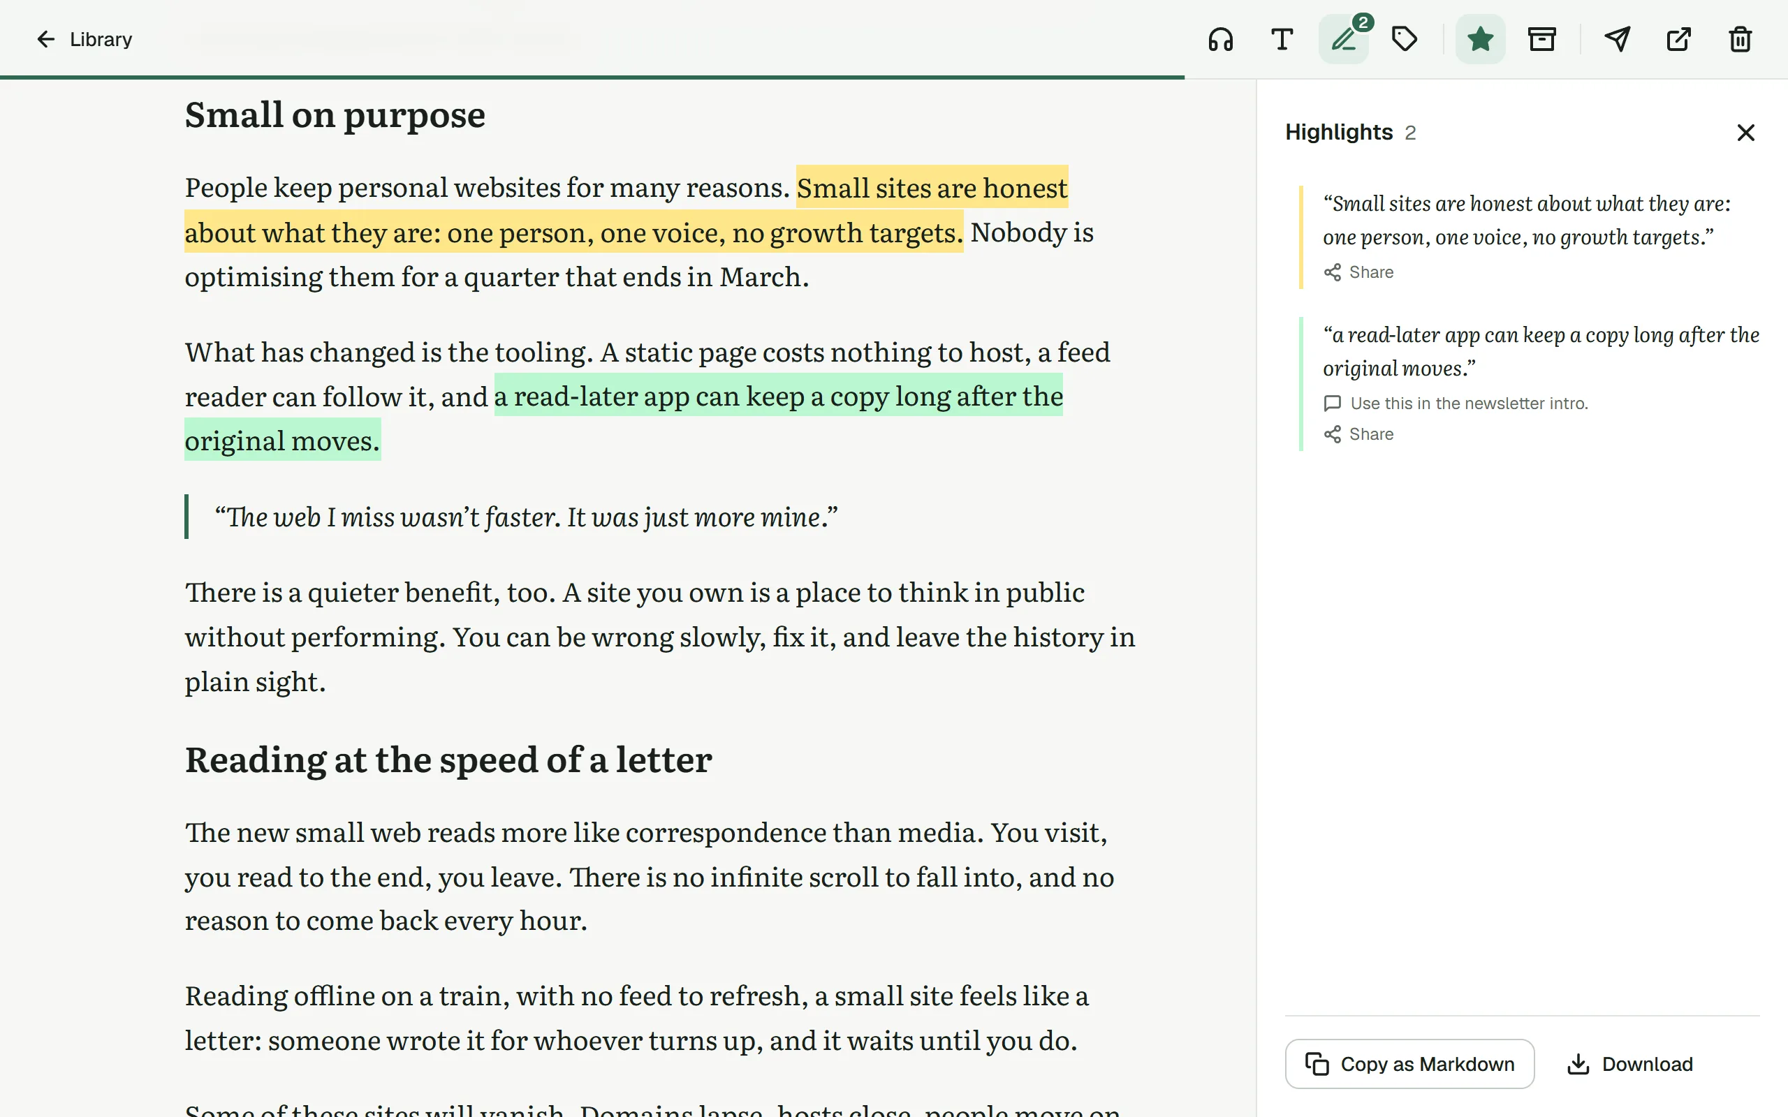Go back to Library

[x=84, y=39]
